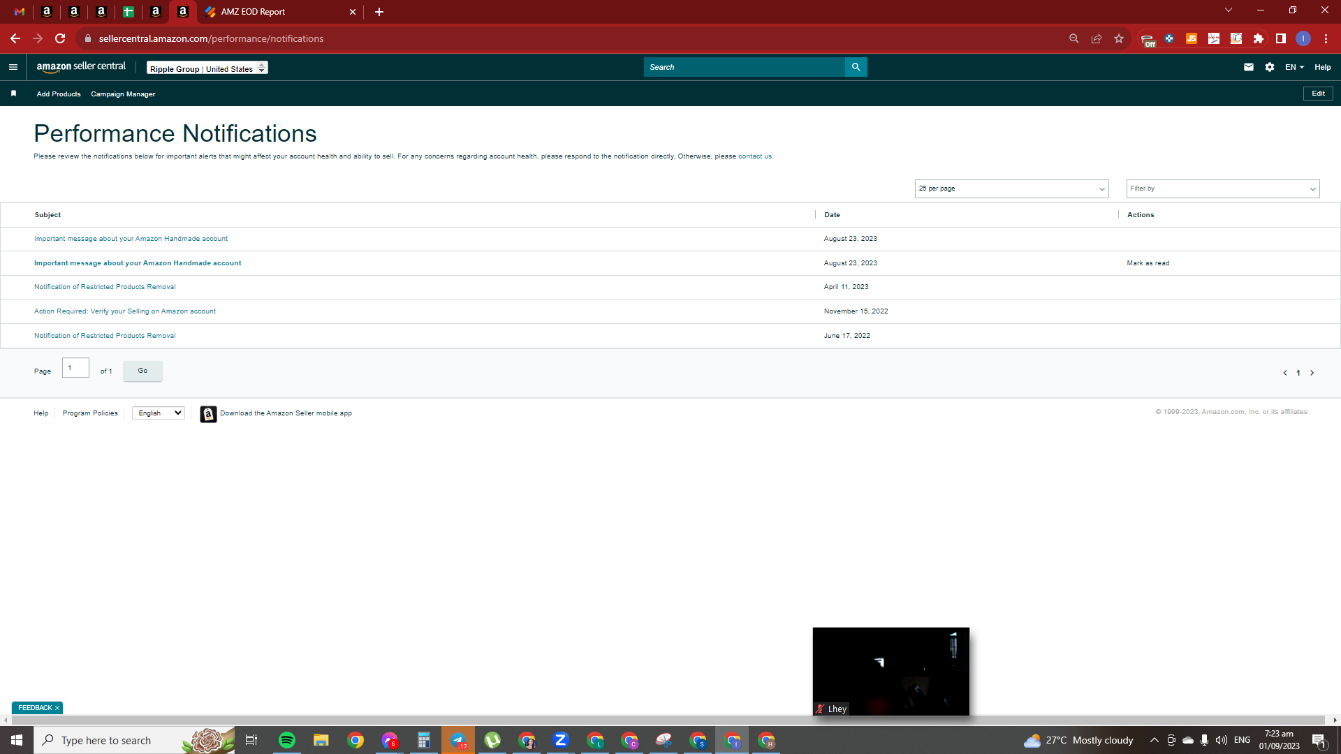Image resolution: width=1341 pixels, height=754 pixels.
Task: Click the search magnifier button
Action: tap(856, 67)
